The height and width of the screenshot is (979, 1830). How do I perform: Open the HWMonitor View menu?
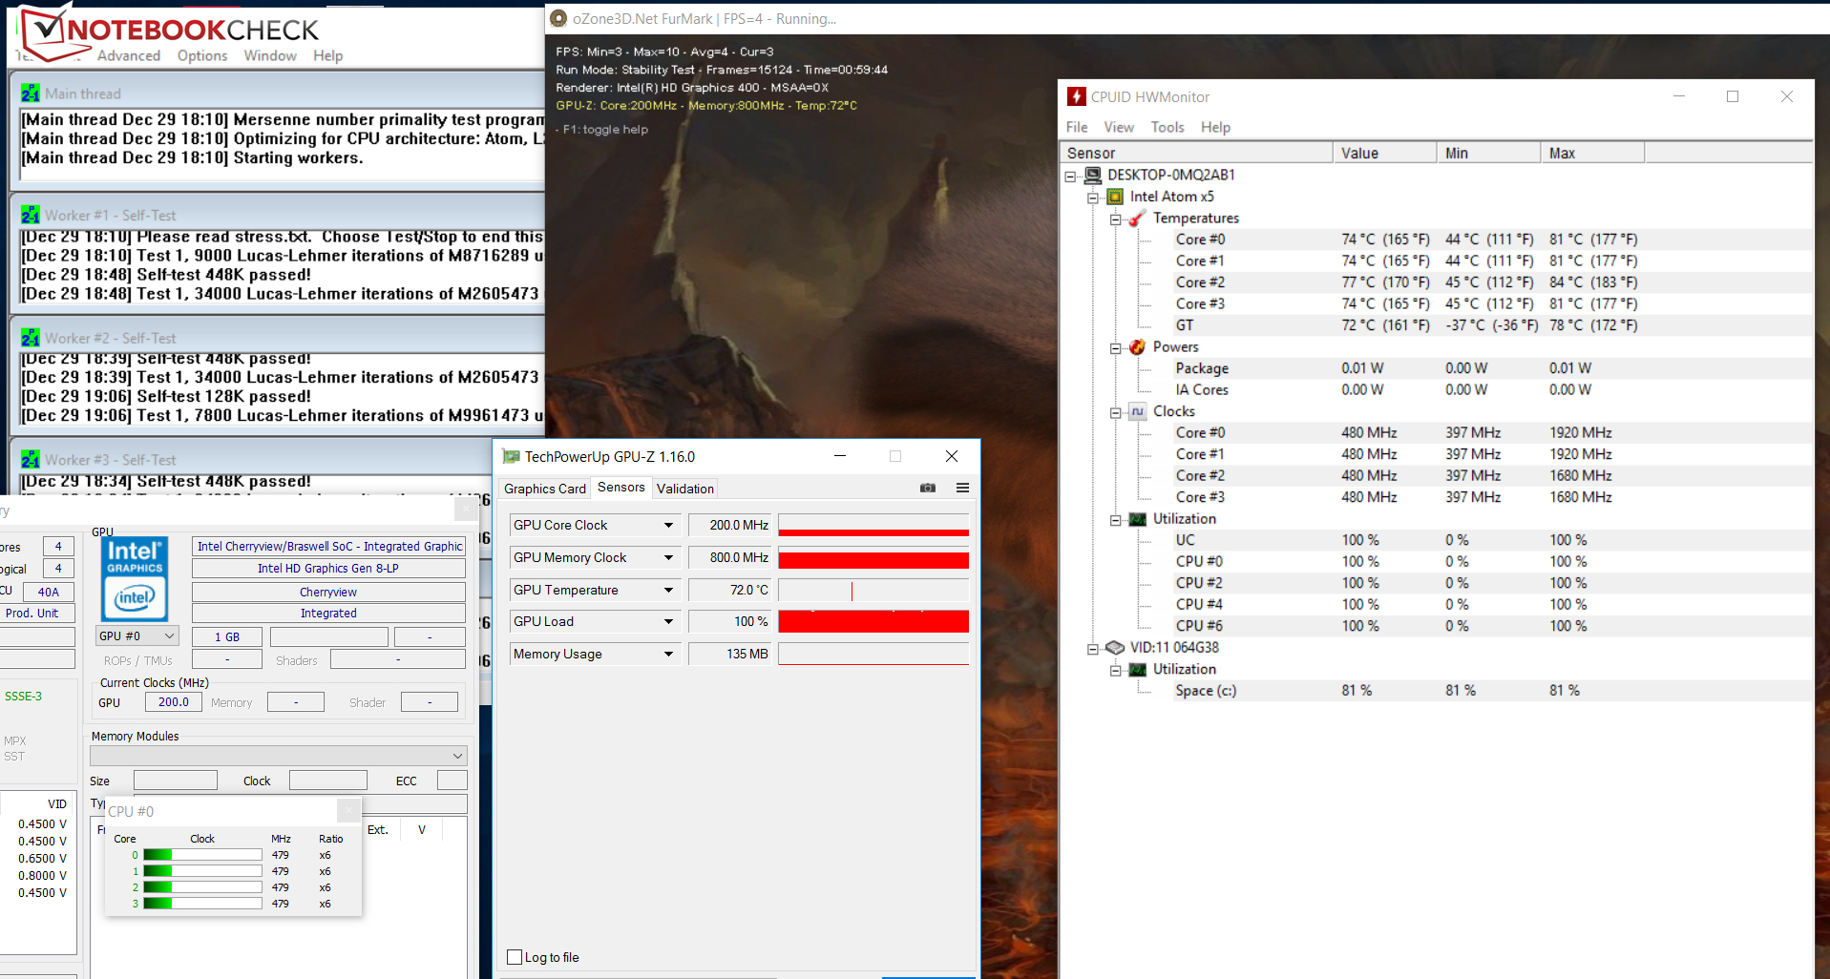1119,127
